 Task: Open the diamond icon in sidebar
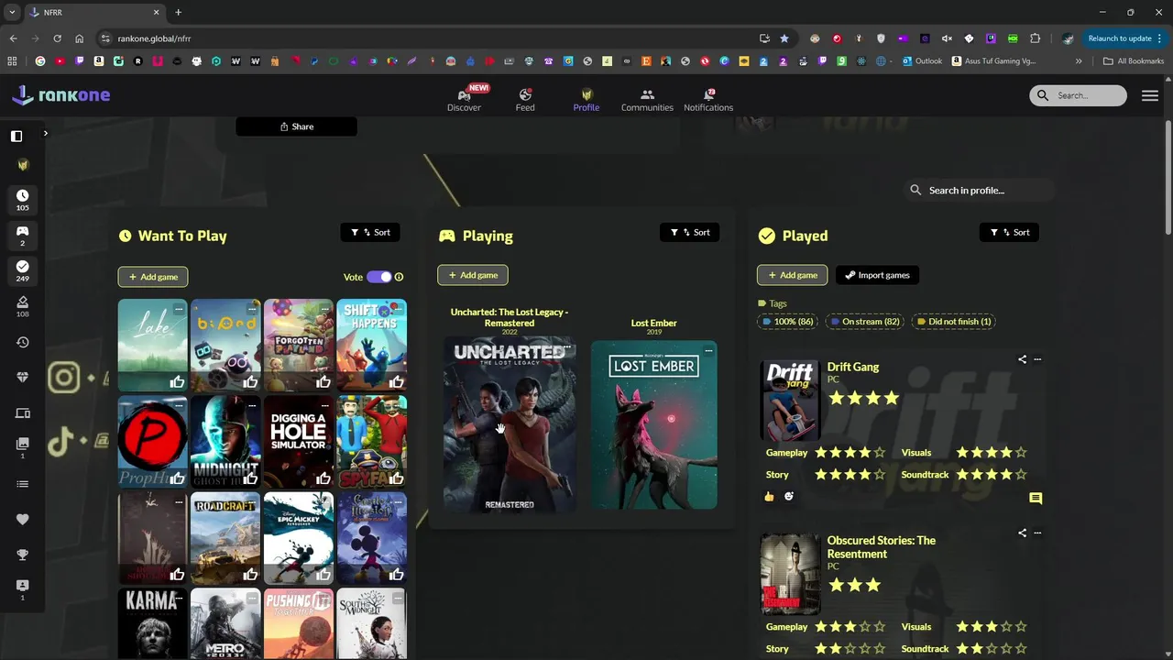coord(23,378)
